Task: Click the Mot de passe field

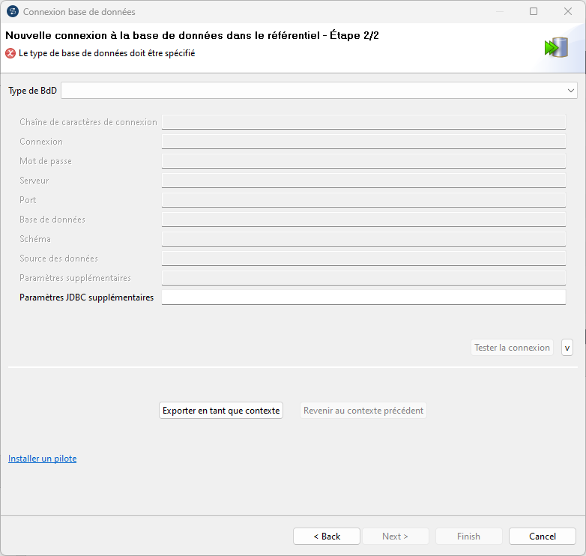Action: (363, 161)
